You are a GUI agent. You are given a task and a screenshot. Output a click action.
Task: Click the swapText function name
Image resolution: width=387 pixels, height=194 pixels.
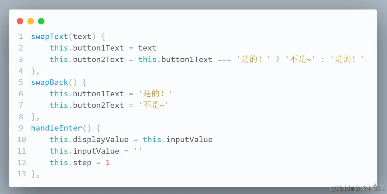point(50,37)
